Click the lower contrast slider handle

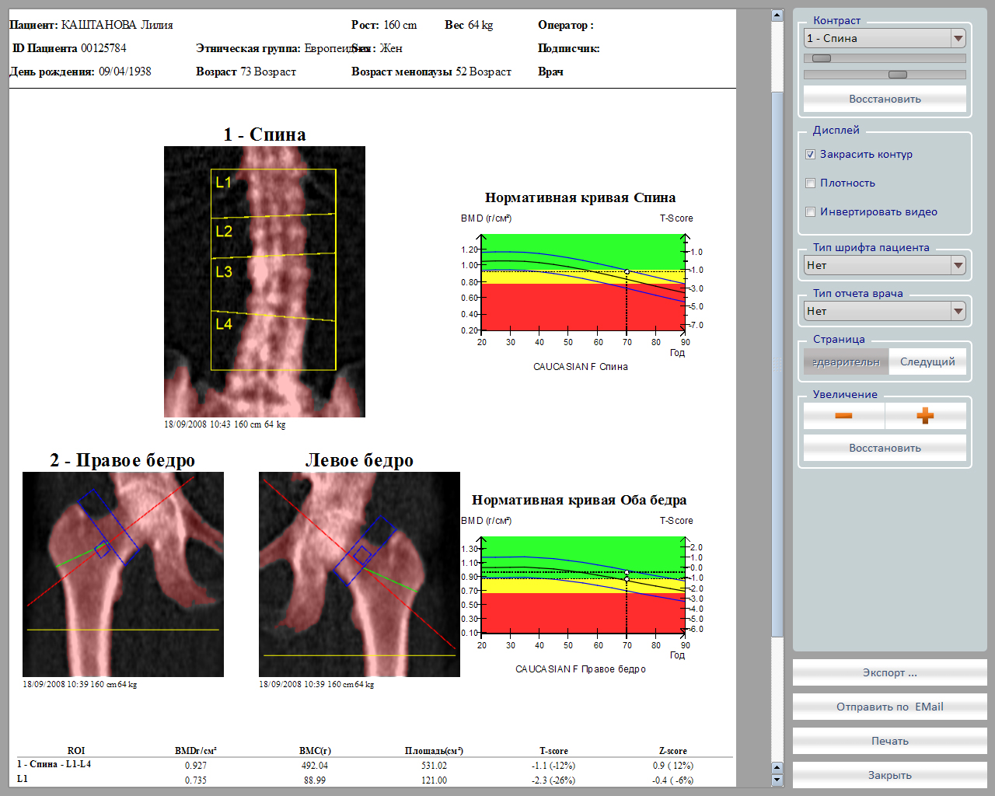point(897,75)
